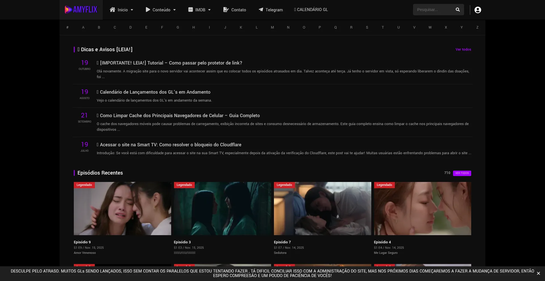
Task: Dismiss the bottom notice banner
Action: 538,273
